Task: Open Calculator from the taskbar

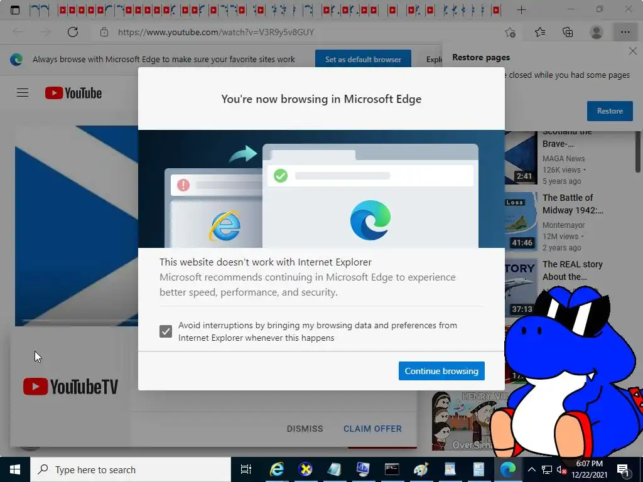Action: (478, 469)
